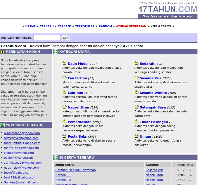Viewport: 198px width, 185px height.
Task: Click author link tante_mirna@yahoo.com
Action: (x=22, y=143)
